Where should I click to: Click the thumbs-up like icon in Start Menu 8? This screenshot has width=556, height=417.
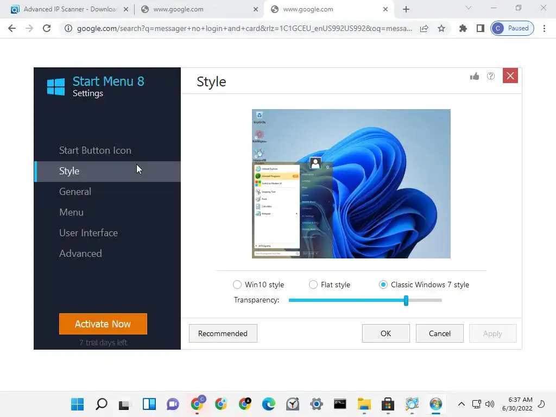point(475,76)
